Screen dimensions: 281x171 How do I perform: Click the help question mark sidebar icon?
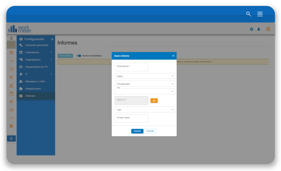(x=11, y=139)
